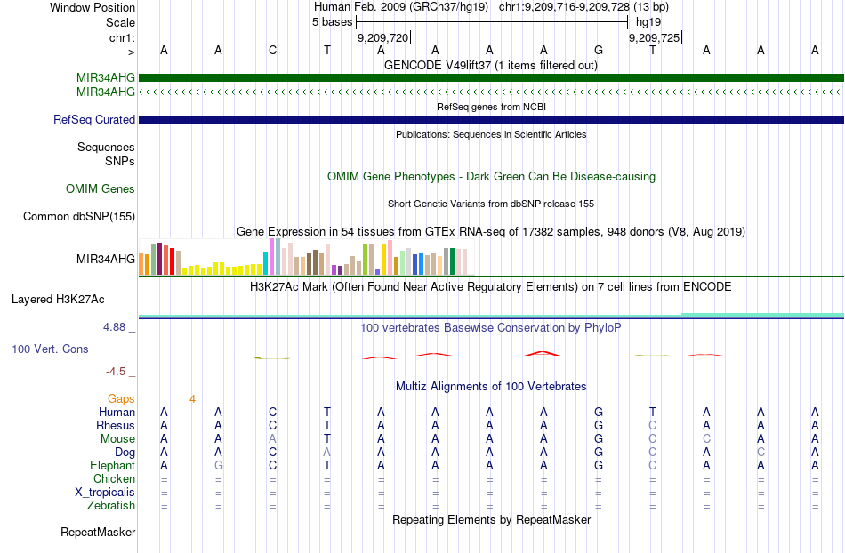Click the G base in the Rhesus row
Screen dimensions: 845x553
tap(599, 425)
